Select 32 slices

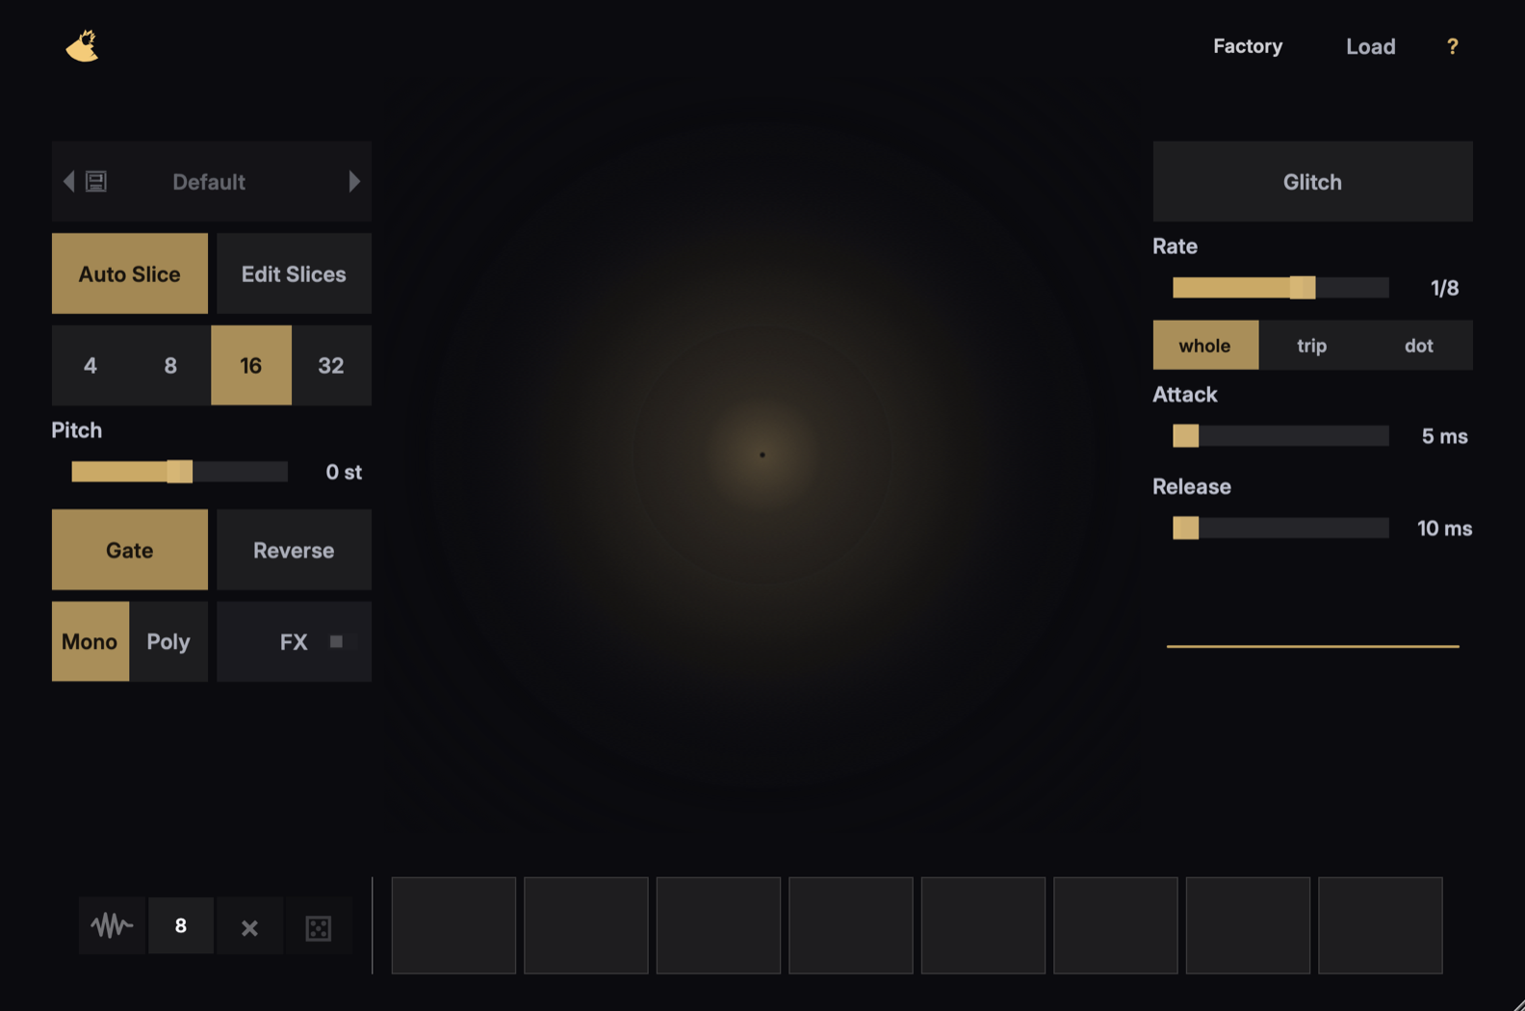pos(331,365)
